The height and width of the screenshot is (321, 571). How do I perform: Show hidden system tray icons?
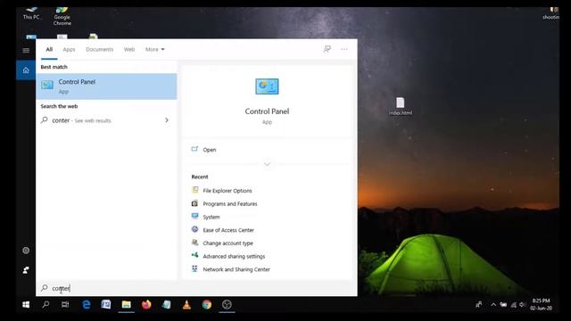[493, 305]
